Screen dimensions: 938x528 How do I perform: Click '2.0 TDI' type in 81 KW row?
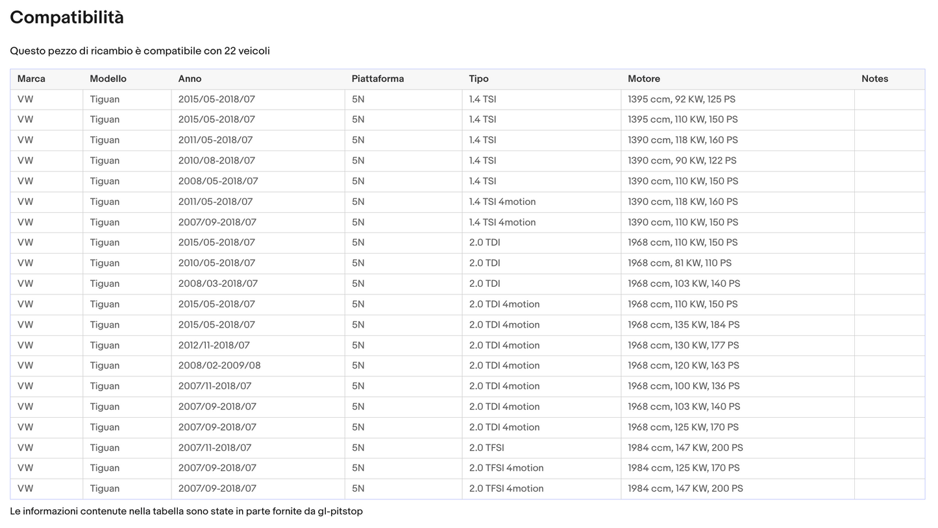tap(485, 263)
